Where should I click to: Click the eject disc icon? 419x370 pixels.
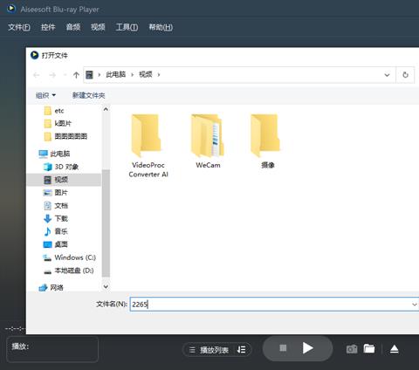coord(395,349)
